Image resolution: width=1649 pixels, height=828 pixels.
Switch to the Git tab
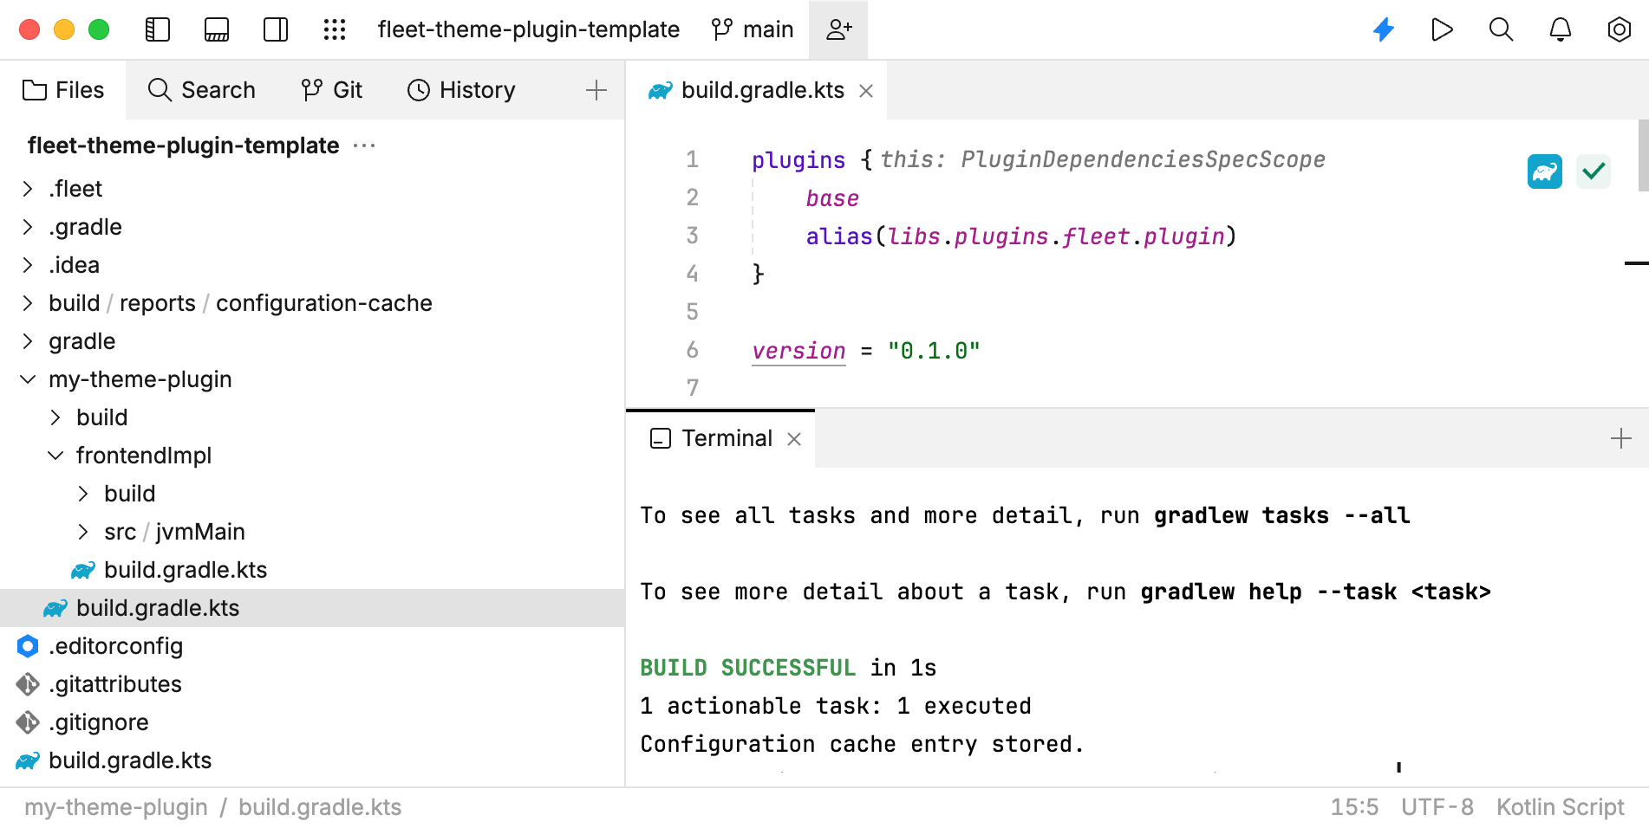pos(332,89)
